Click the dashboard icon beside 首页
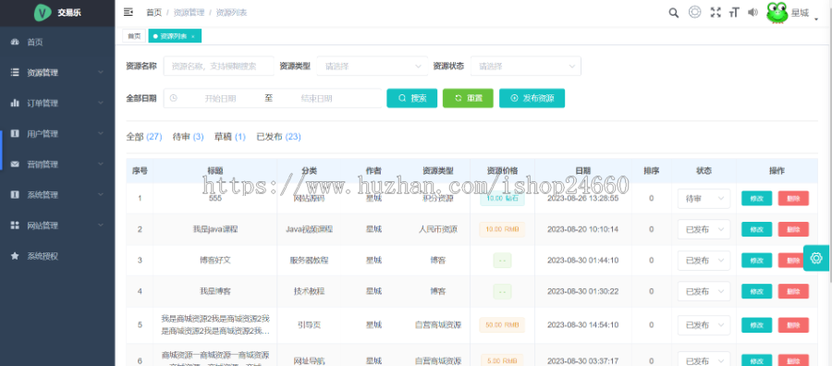The height and width of the screenshot is (366, 832). click(15, 42)
